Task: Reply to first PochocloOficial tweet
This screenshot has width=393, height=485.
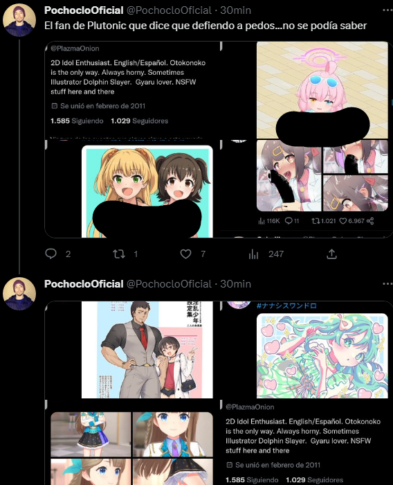Action: click(x=51, y=254)
